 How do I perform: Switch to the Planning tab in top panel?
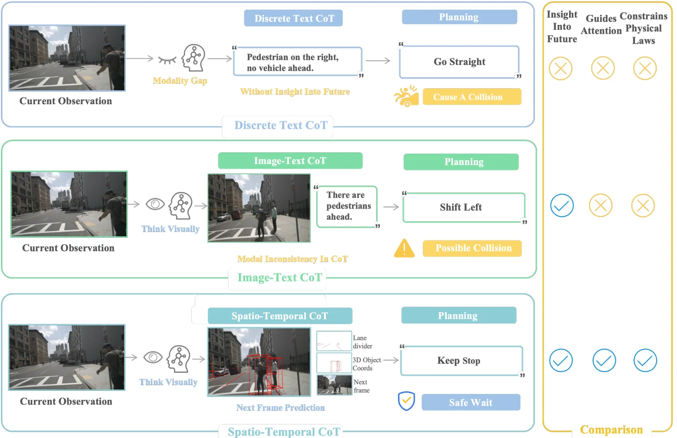(459, 17)
